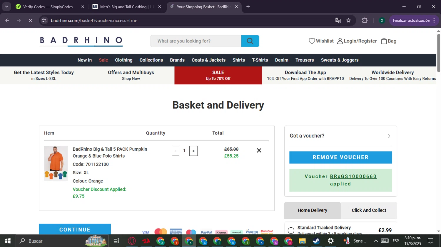Click the search magnifier button

tap(250, 41)
